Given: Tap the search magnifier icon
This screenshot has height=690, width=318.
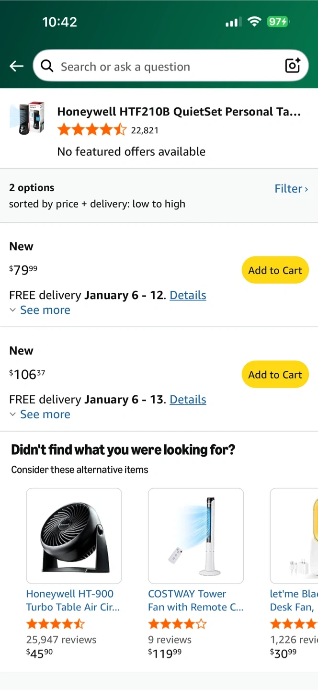Looking at the screenshot, I should (47, 66).
